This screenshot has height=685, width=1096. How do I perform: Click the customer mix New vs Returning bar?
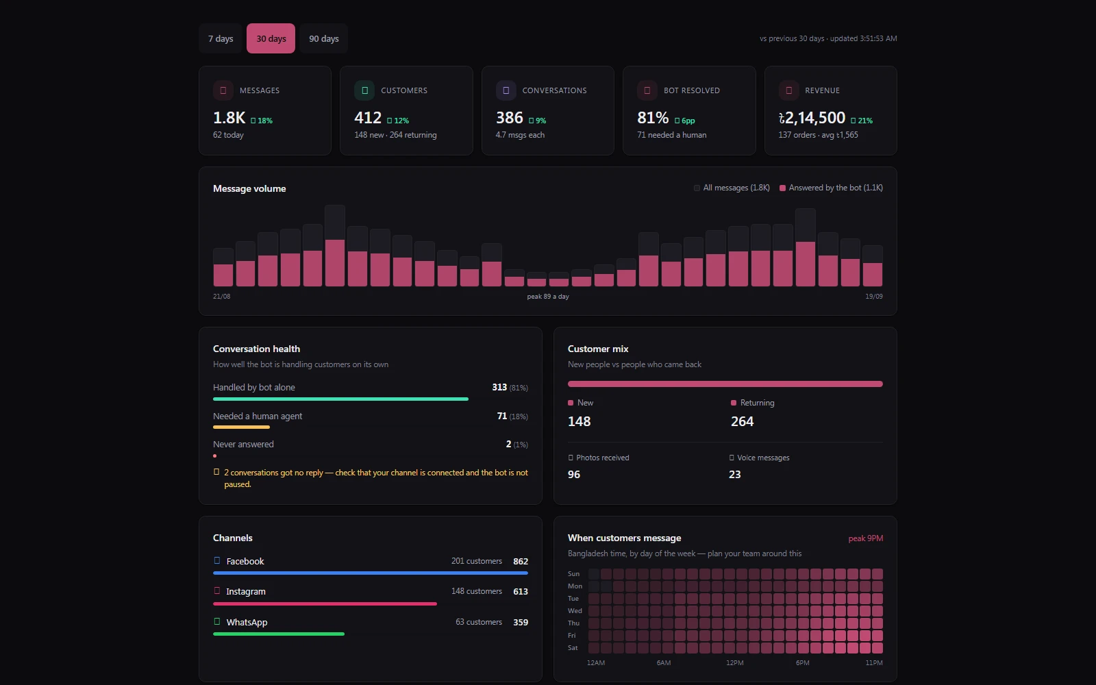pyautogui.click(x=725, y=384)
